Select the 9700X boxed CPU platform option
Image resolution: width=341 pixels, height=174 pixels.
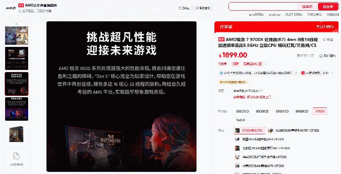[x=249, y=130]
